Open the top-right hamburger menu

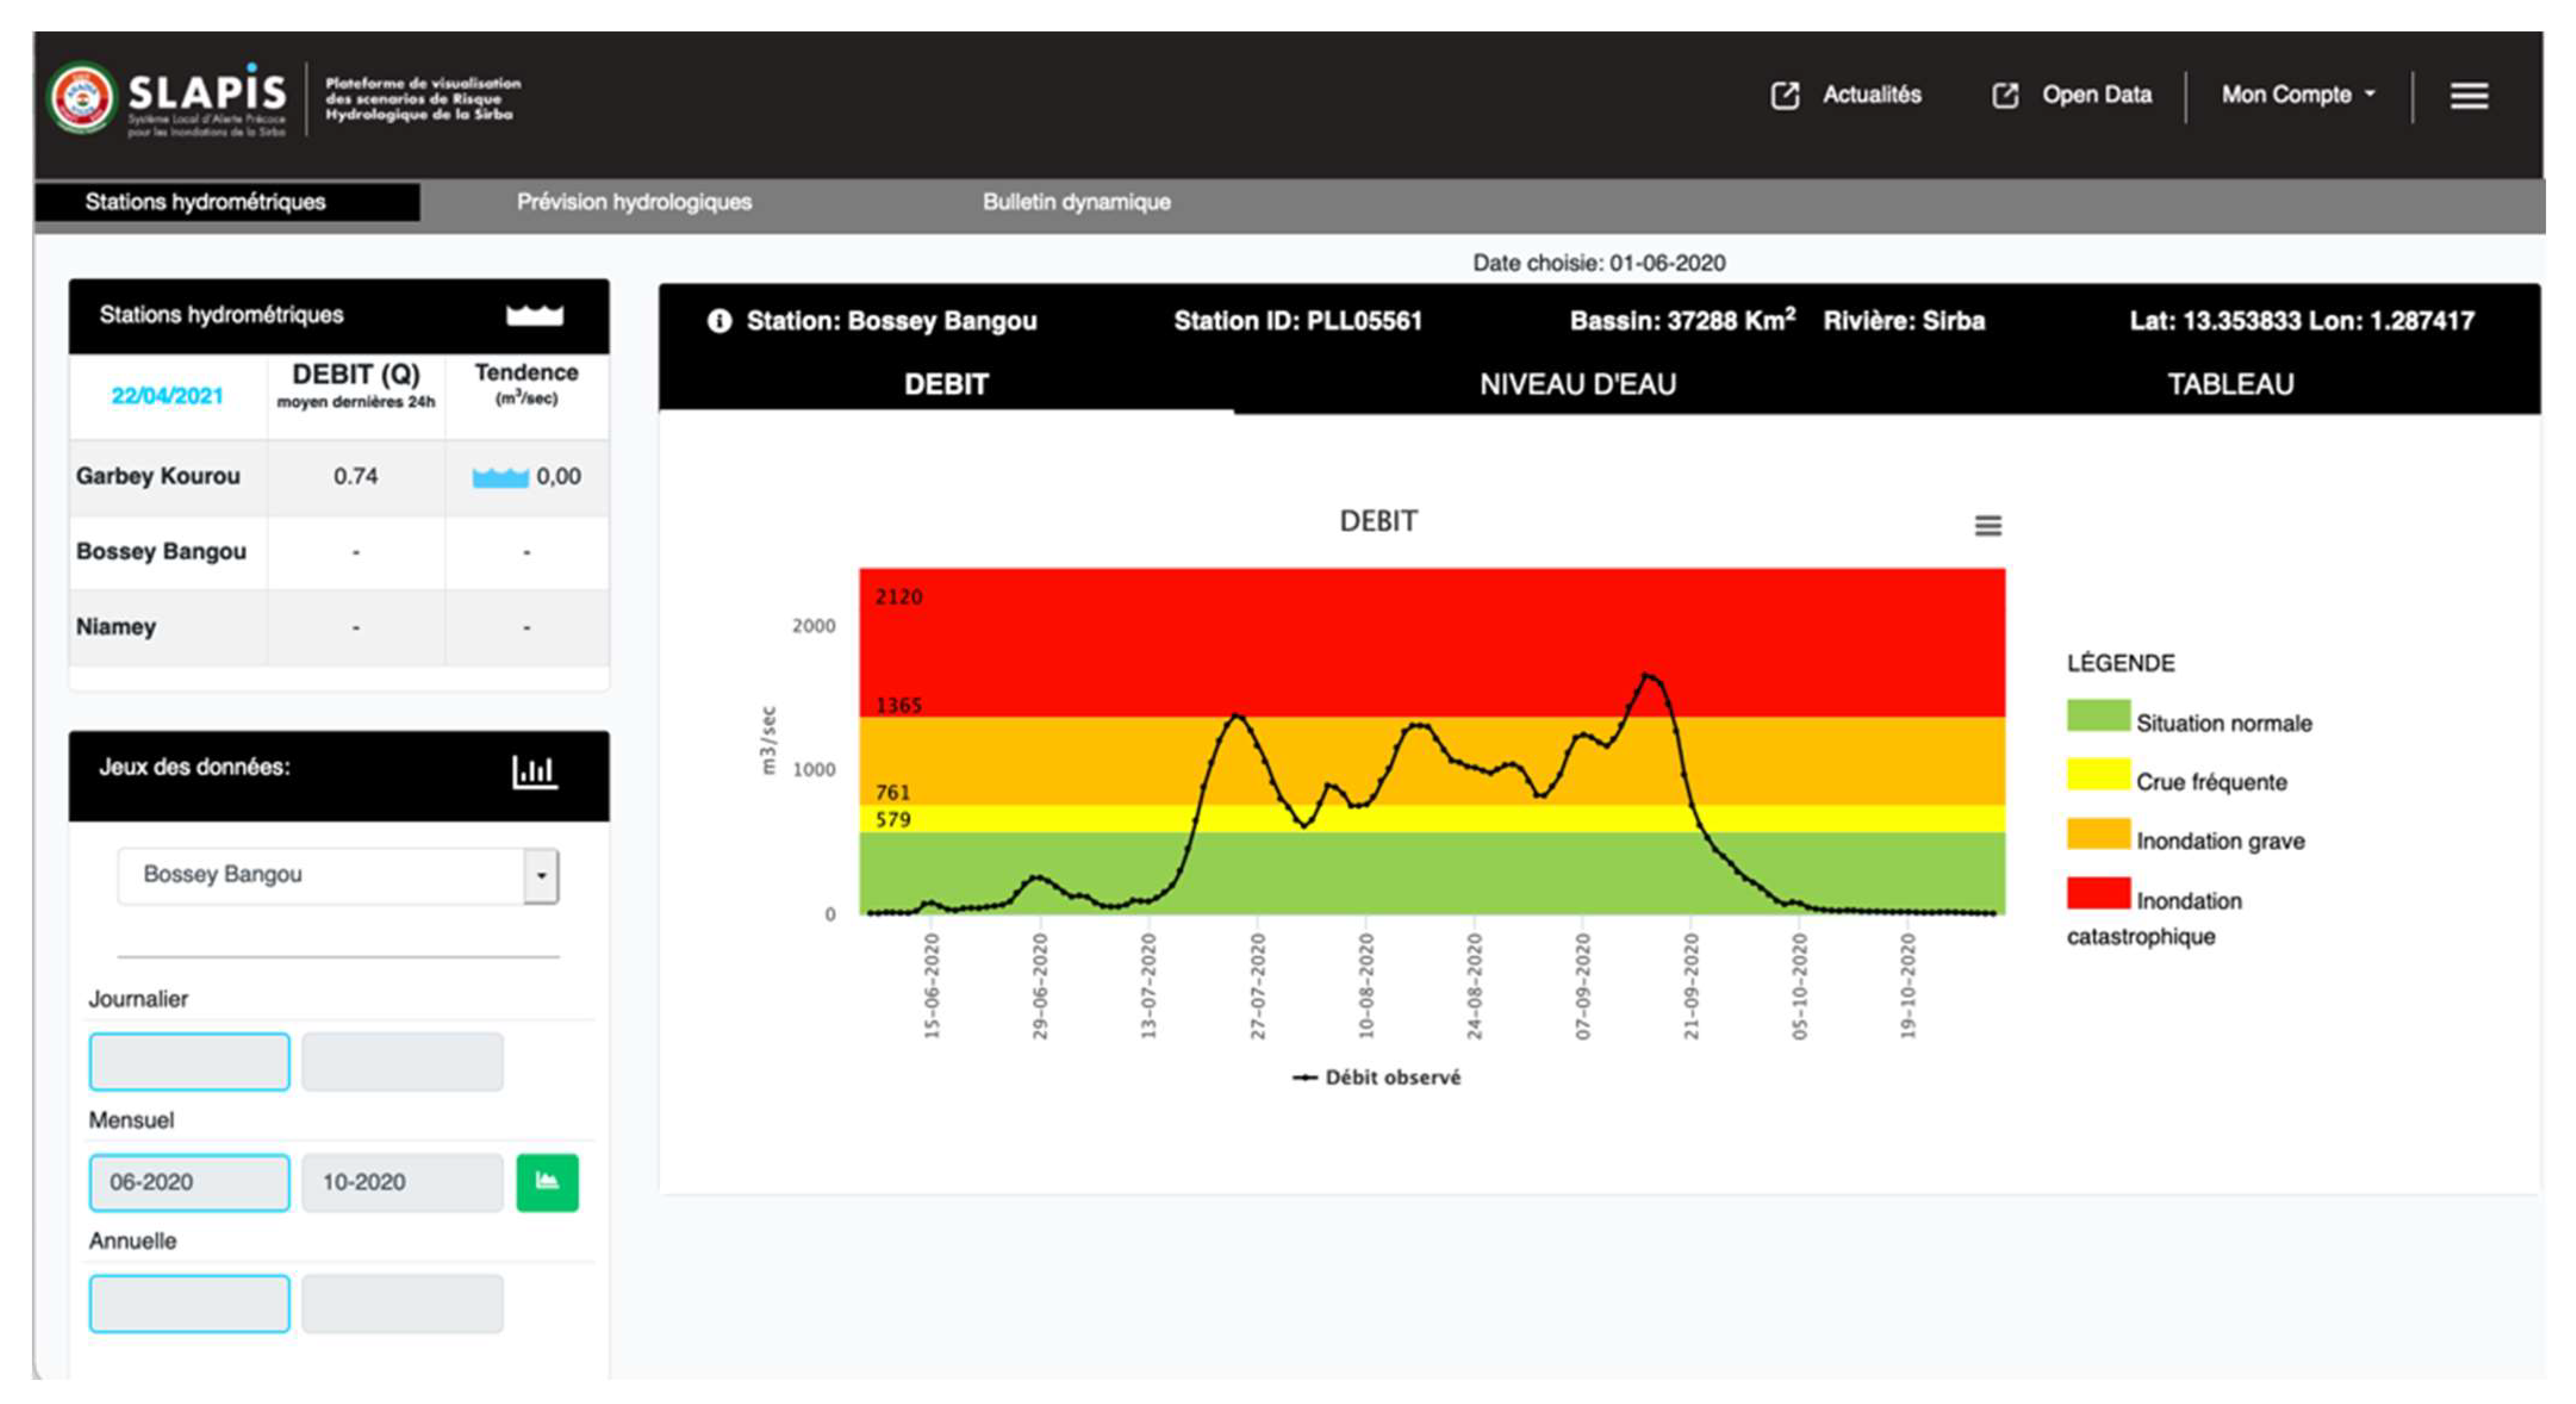(2469, 96)
